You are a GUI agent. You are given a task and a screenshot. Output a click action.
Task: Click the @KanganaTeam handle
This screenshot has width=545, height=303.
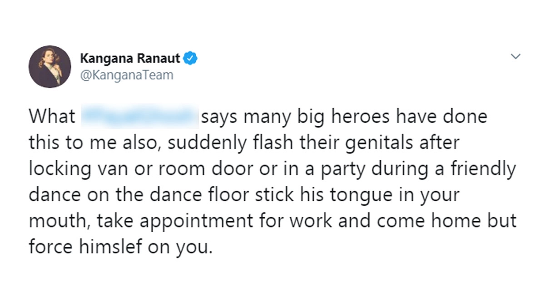(127, 75)
